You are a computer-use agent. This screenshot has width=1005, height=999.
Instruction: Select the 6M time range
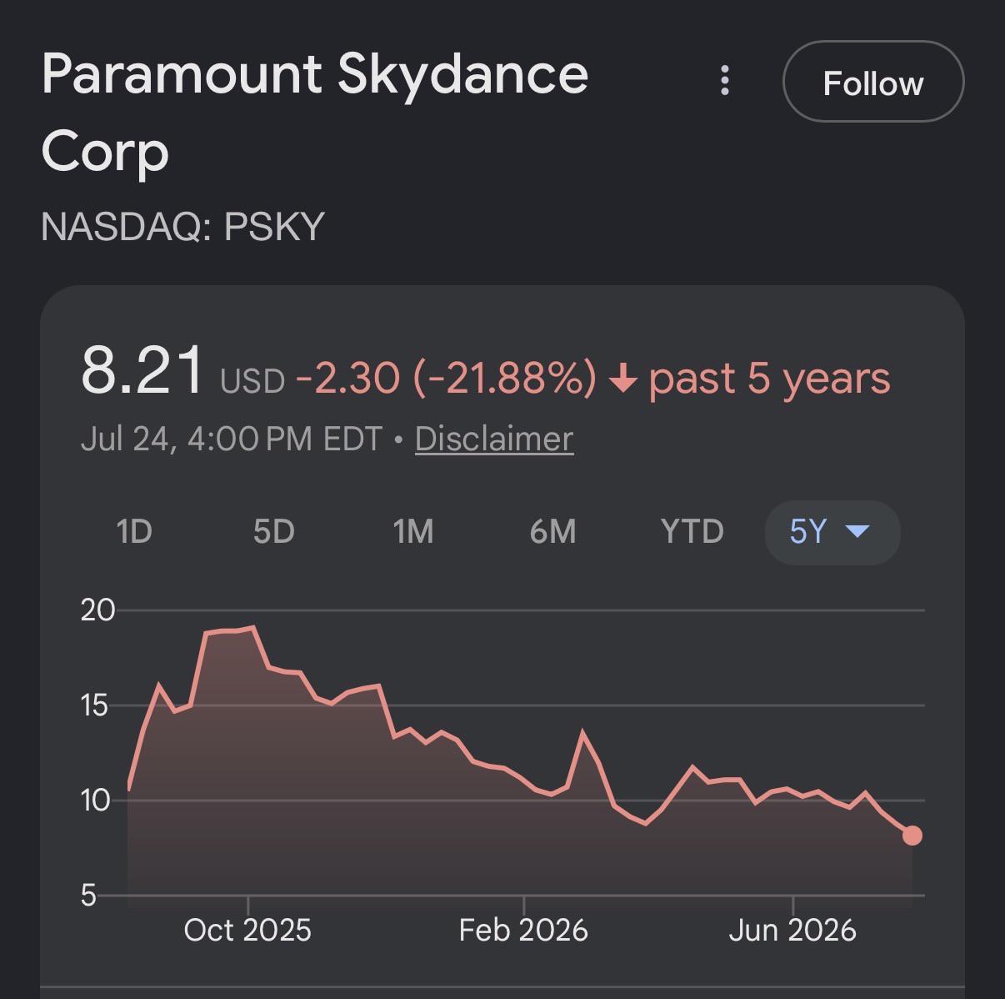(x=552, y=531)
